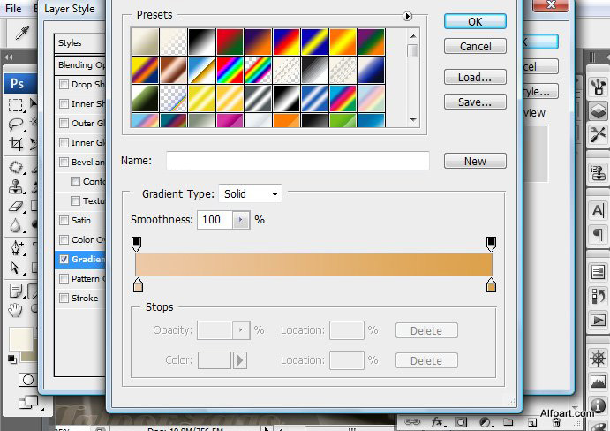
Task: Enable the Satin layer style checkbox
Action: [x=64, y=221]
